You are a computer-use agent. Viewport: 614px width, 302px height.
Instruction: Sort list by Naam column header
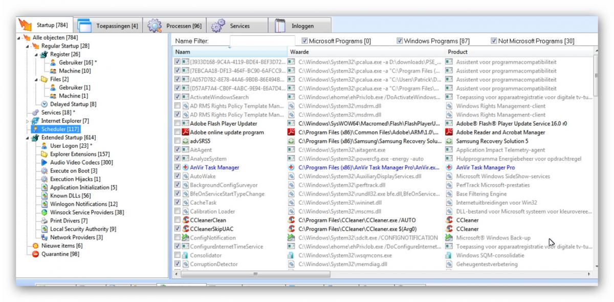[230, 52]
